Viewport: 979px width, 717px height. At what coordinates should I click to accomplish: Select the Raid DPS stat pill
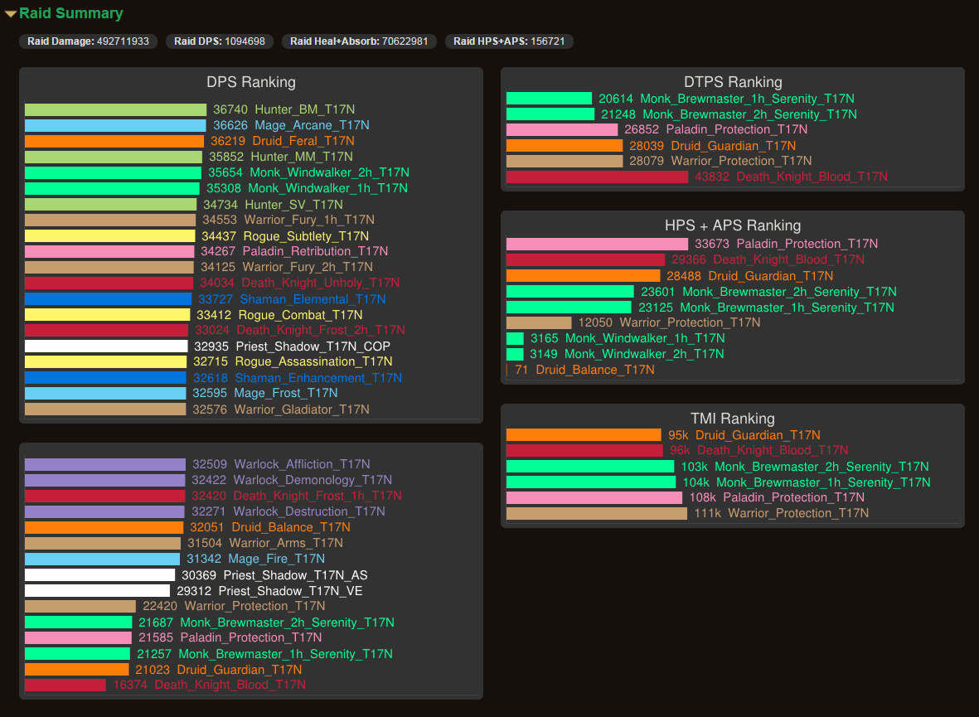[220, 41]
